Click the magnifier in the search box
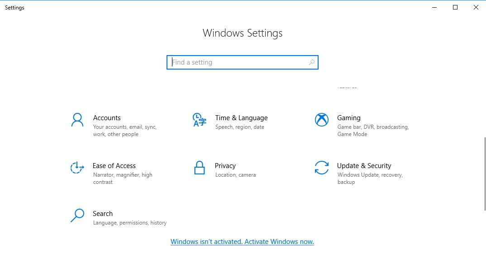The width and height of the screenshot is (486, 253). pos(311,62)
